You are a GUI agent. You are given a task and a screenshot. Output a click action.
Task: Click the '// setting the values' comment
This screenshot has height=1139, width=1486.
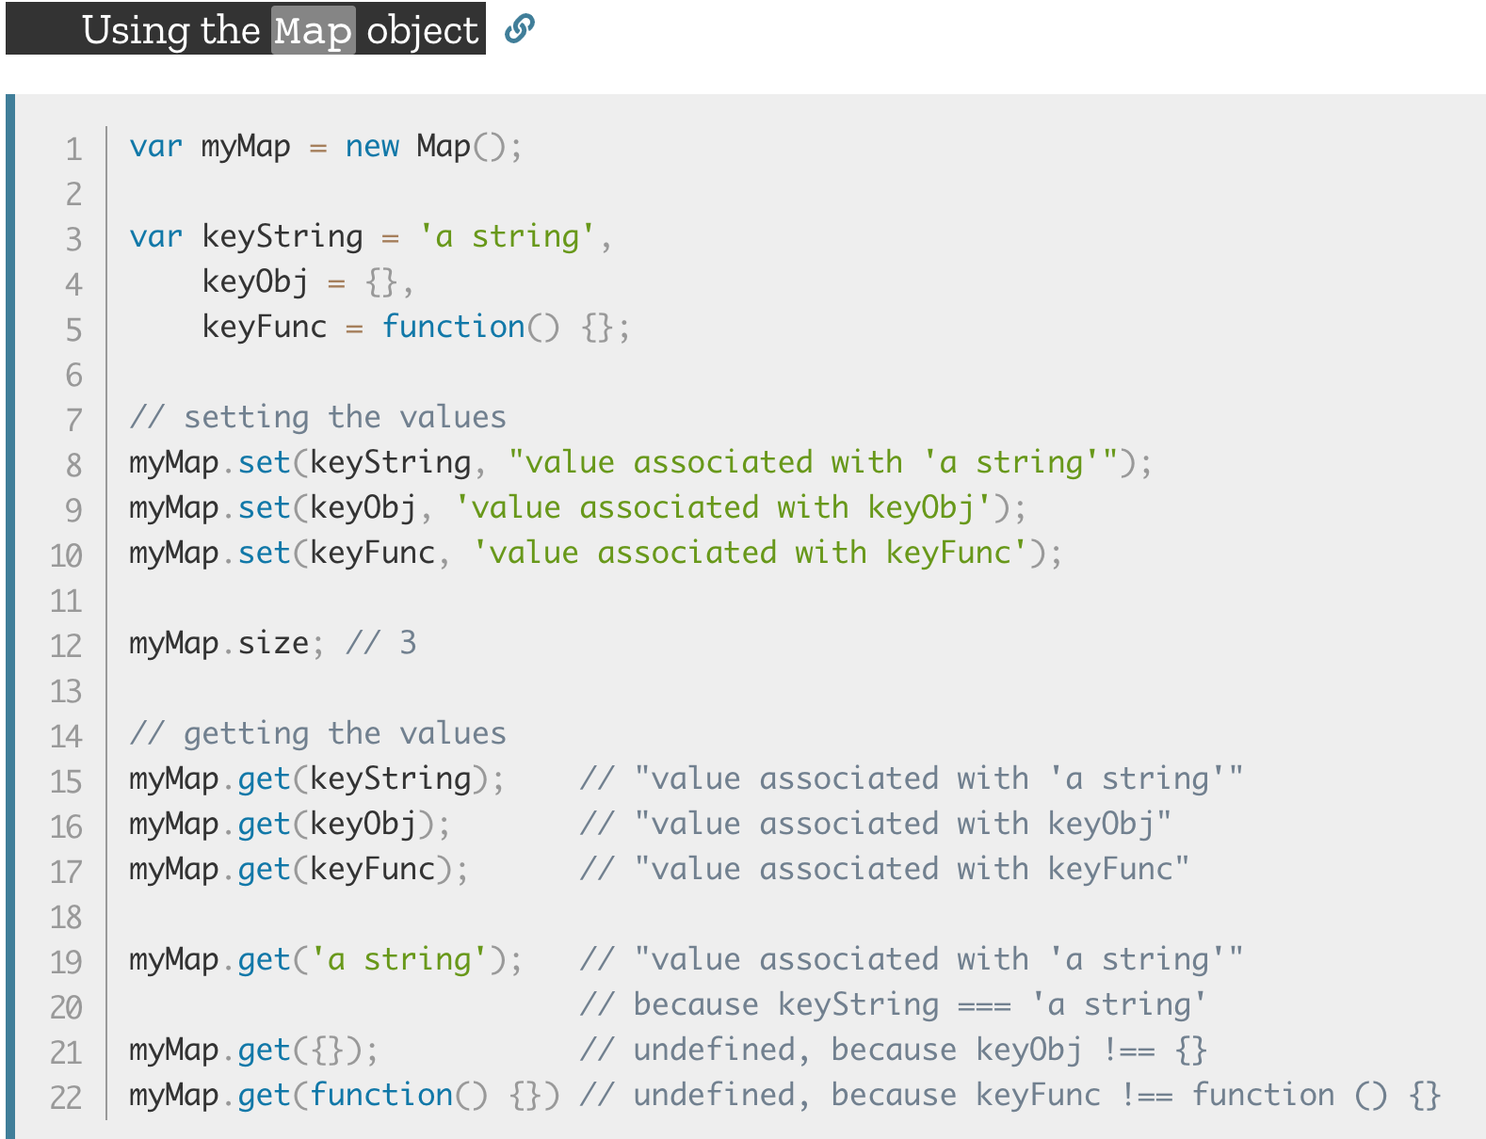click(318, 417)
